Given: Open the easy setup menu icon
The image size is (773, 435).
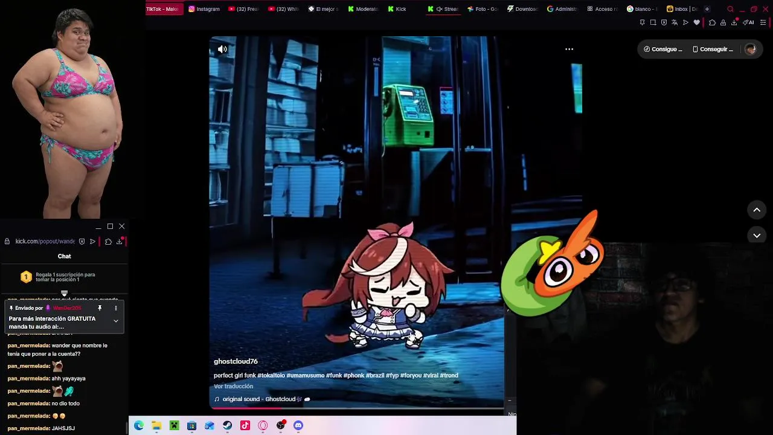Looking at the screenshot, I should (763, 22).
